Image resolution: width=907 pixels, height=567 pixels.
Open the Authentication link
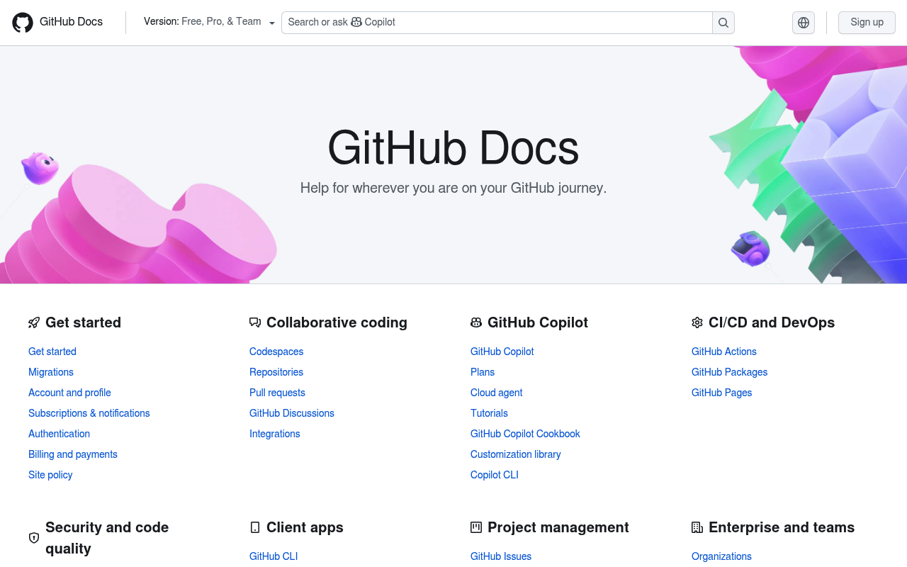[x=59, y=434]
